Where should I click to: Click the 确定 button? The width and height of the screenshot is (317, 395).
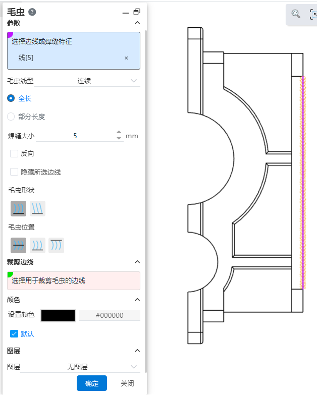(92, 383)
